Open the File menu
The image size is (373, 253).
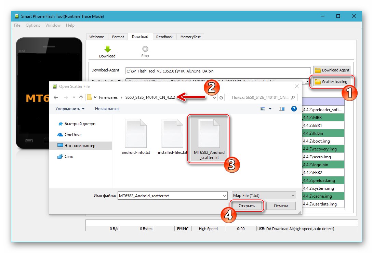coord(17,25)
